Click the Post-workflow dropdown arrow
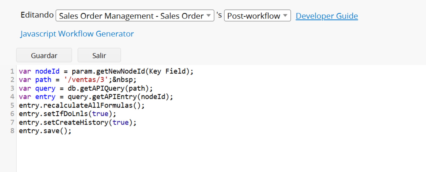This screenshot has width=426, height=172. point(285,15)
